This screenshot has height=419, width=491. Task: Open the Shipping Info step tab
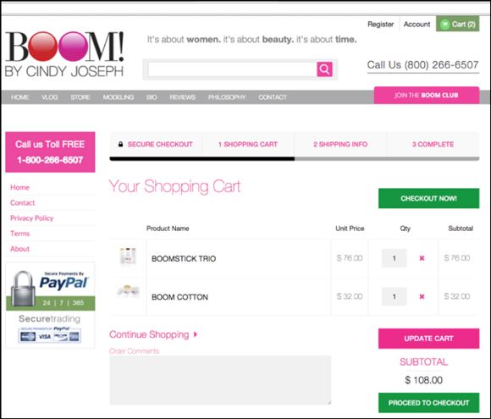tap(340, 145)
